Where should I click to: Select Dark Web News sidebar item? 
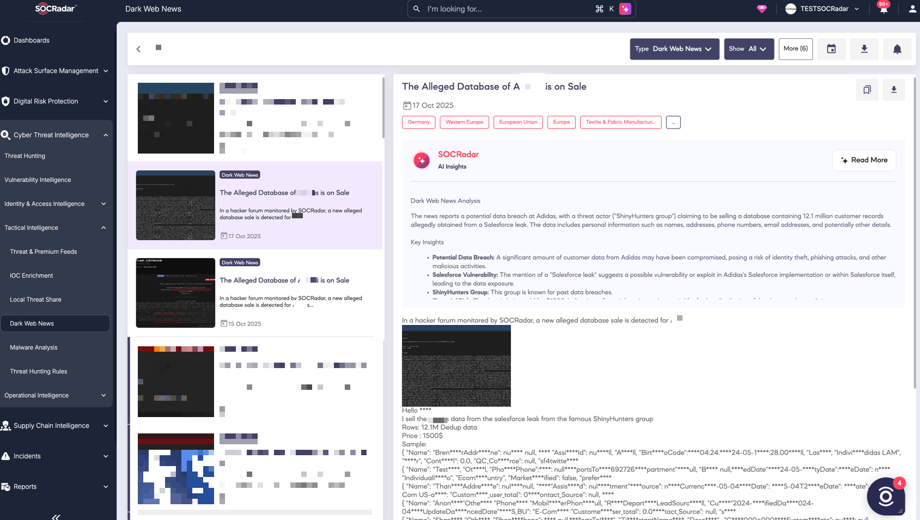click(x=55, y=323)
